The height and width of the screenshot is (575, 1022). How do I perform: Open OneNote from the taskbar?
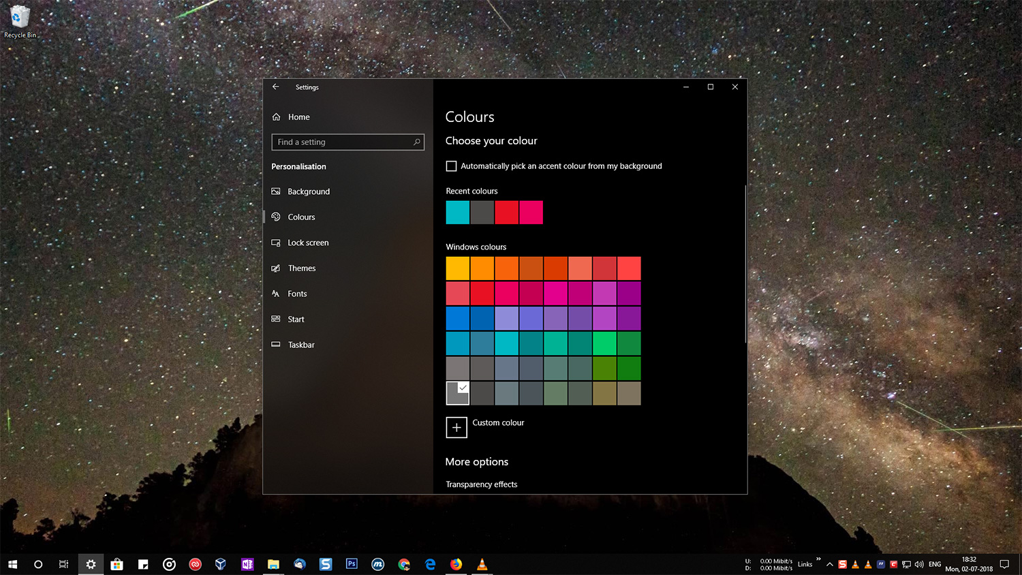[x=247, y=564]
